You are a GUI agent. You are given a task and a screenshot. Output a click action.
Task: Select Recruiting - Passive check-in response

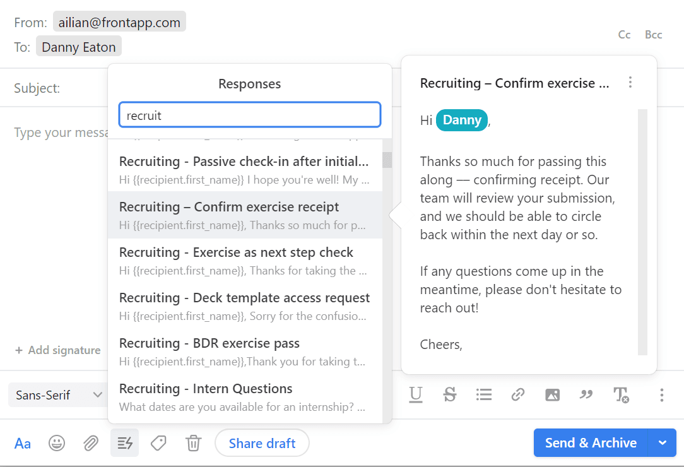245,170
